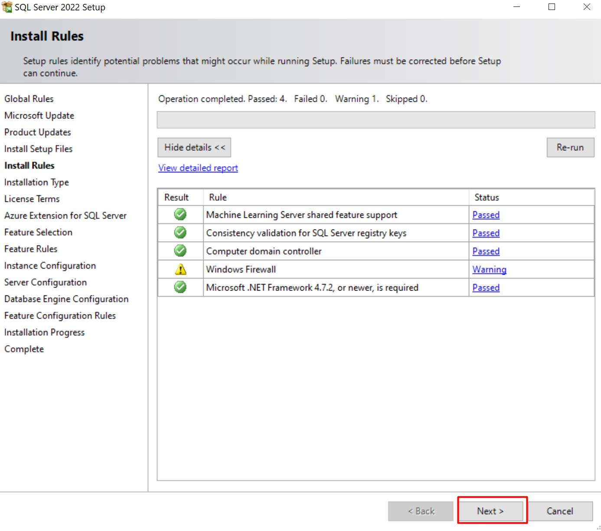
Task: Click the Result column header
Action: click(181, 197)
